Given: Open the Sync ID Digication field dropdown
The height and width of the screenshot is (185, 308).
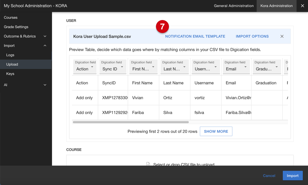Looking at the screenshot, I should point(113,66).
